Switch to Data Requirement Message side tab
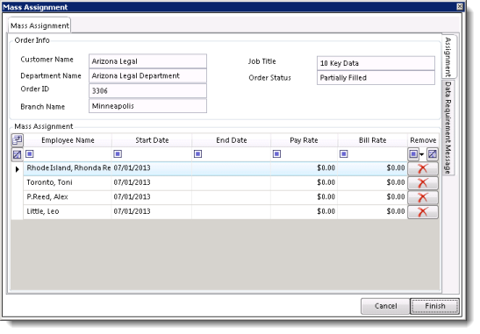The width and height of the screenshot is (480, 334). 448,127
